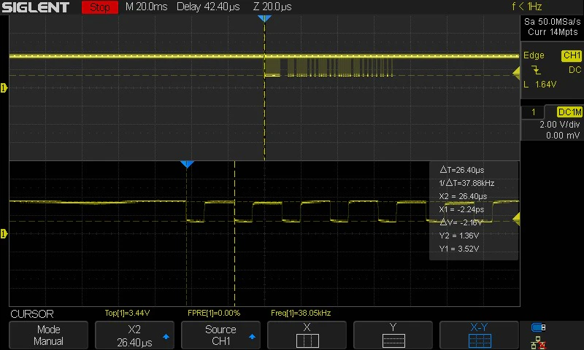Click the Curr 14Mpts memory depth
584x350 pixels.
(x=553, y=32)
